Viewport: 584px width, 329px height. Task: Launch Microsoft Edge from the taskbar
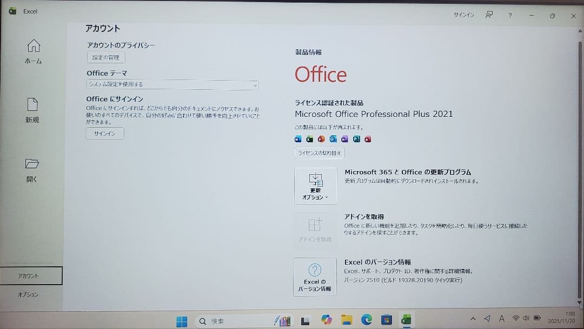point(366,320)
